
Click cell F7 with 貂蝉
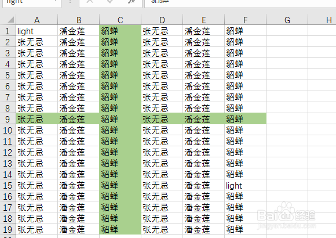[246, 97]
